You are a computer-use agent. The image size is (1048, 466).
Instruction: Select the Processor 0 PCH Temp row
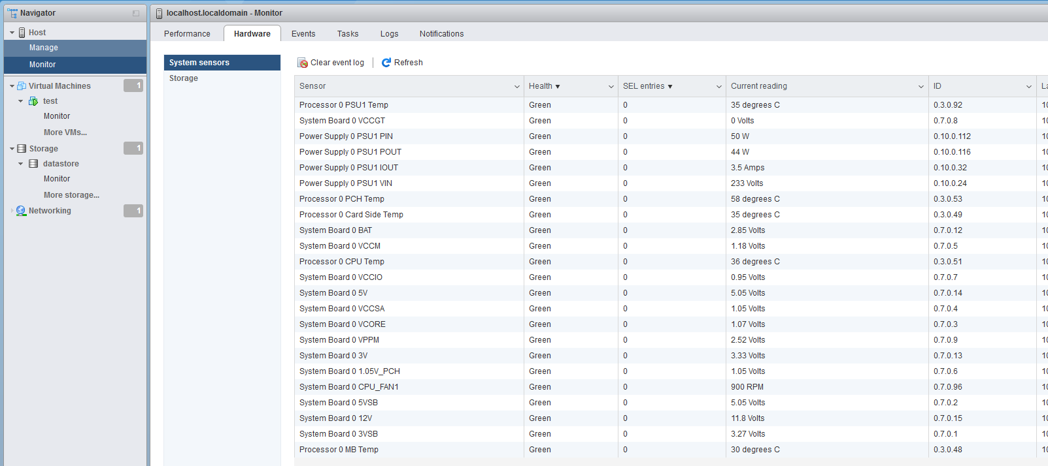click(671, 199)
